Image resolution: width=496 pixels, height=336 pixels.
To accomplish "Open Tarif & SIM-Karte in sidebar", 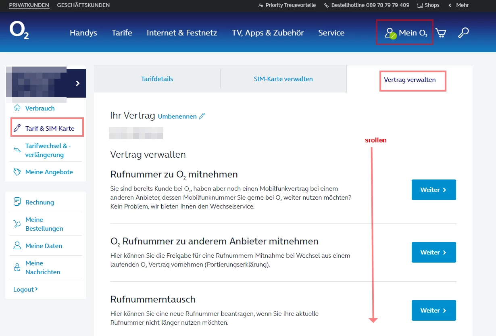I will [x=50, y=128].
